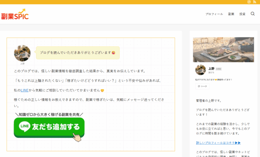The width and height of the screenshot is (260, 157).
Task: Open the 副業 menu item
Action: (x=231, y=14)
